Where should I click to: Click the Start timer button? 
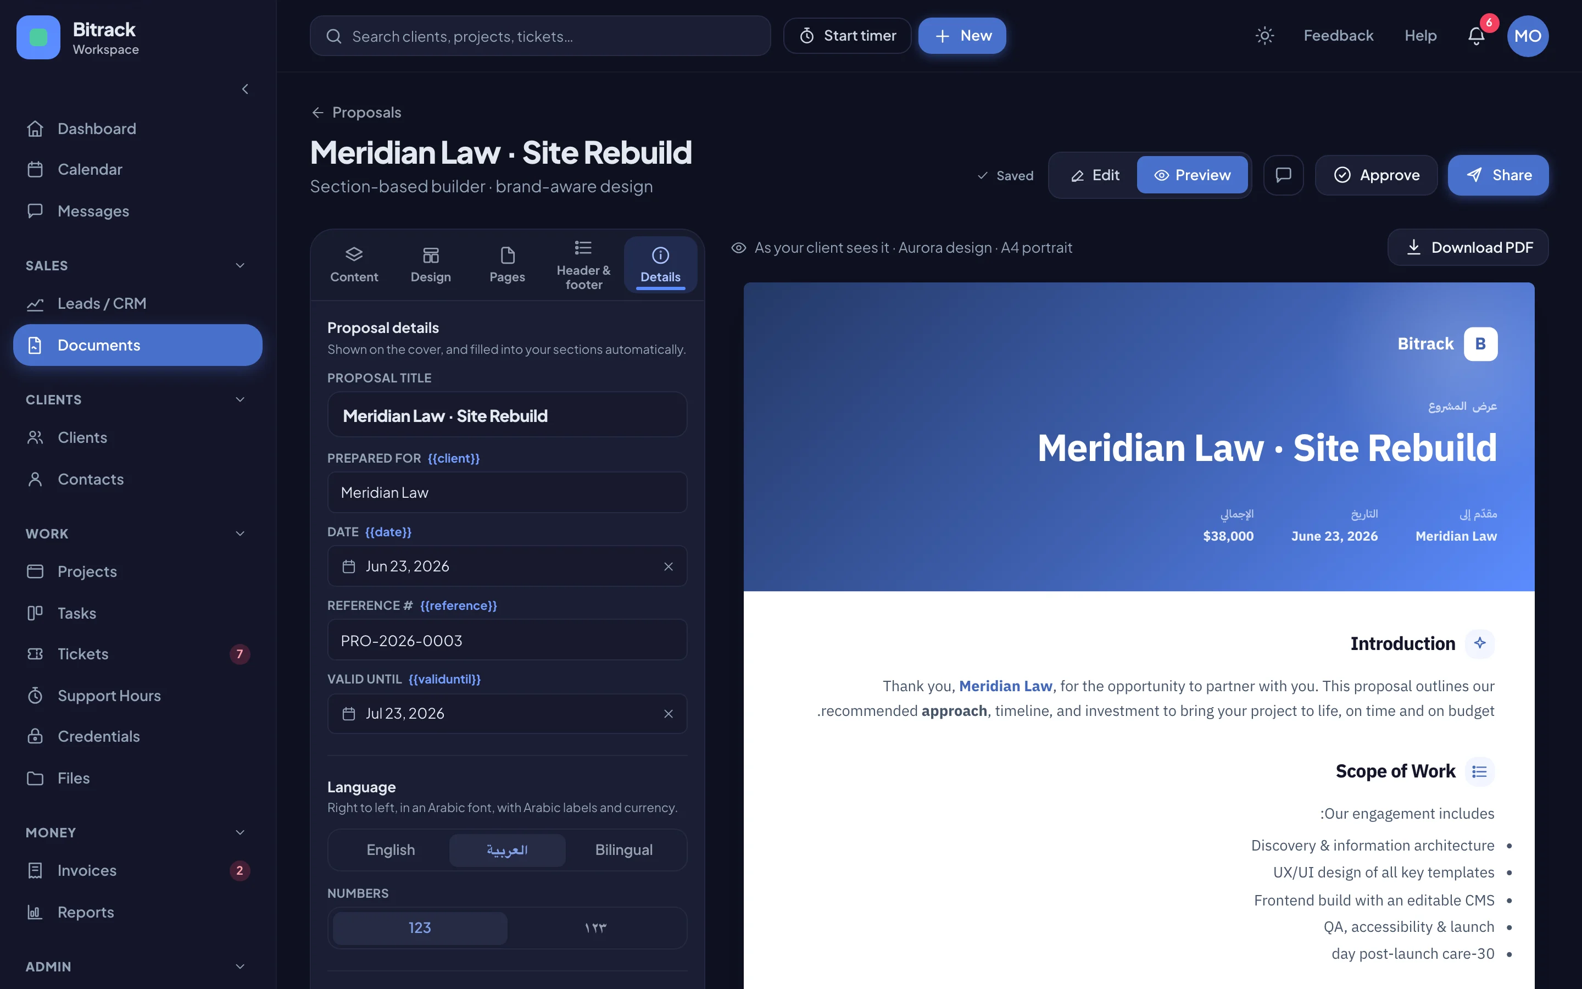tap(847, 36)
